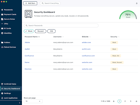Toggle the Old filter chip
The height and width of the screenshot is (105, 140).
point(51,31)
